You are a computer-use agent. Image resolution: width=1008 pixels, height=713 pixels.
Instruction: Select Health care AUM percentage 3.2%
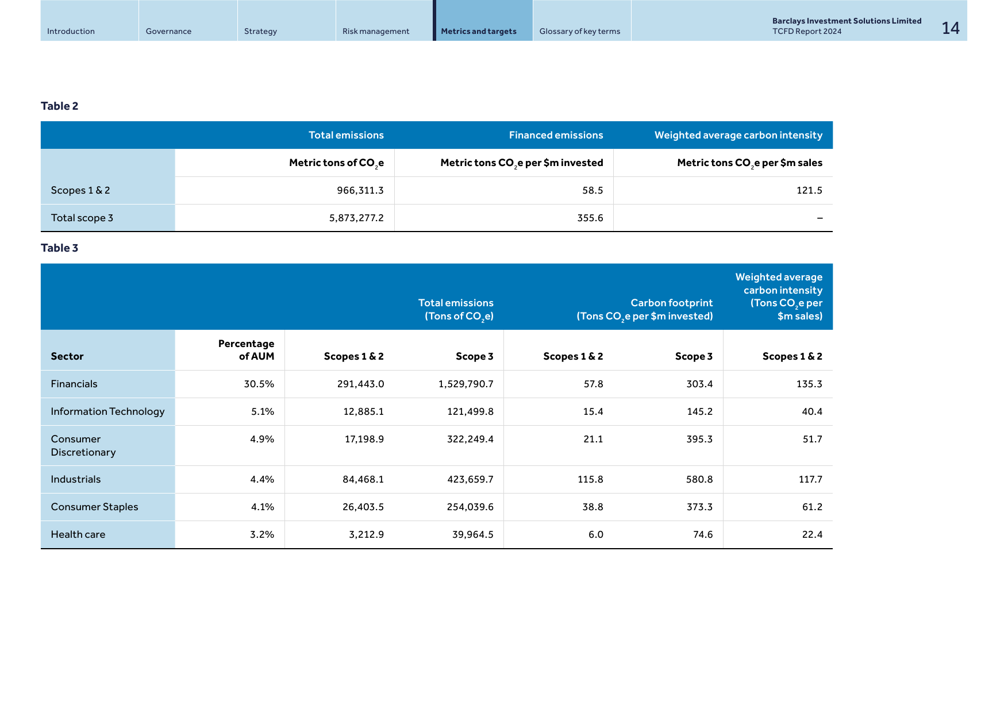pyautogui.click(x=262, y=534)
